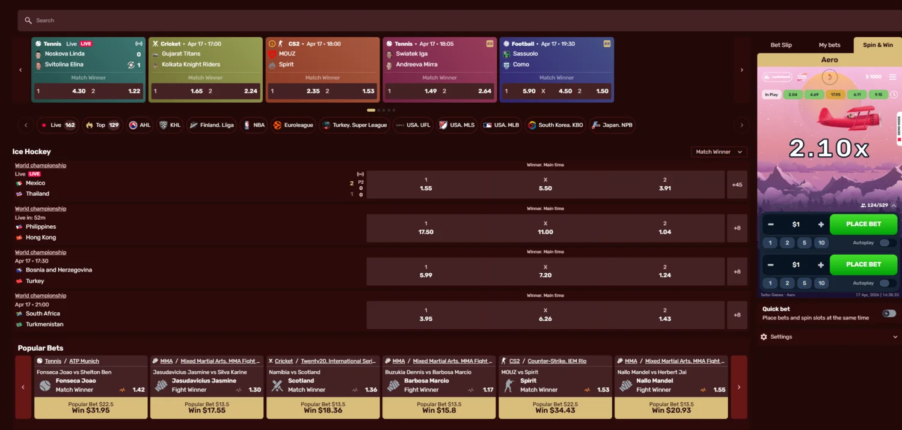Show next Popular Bets cards
902x430 pixels.
click(x=739, y=387)
